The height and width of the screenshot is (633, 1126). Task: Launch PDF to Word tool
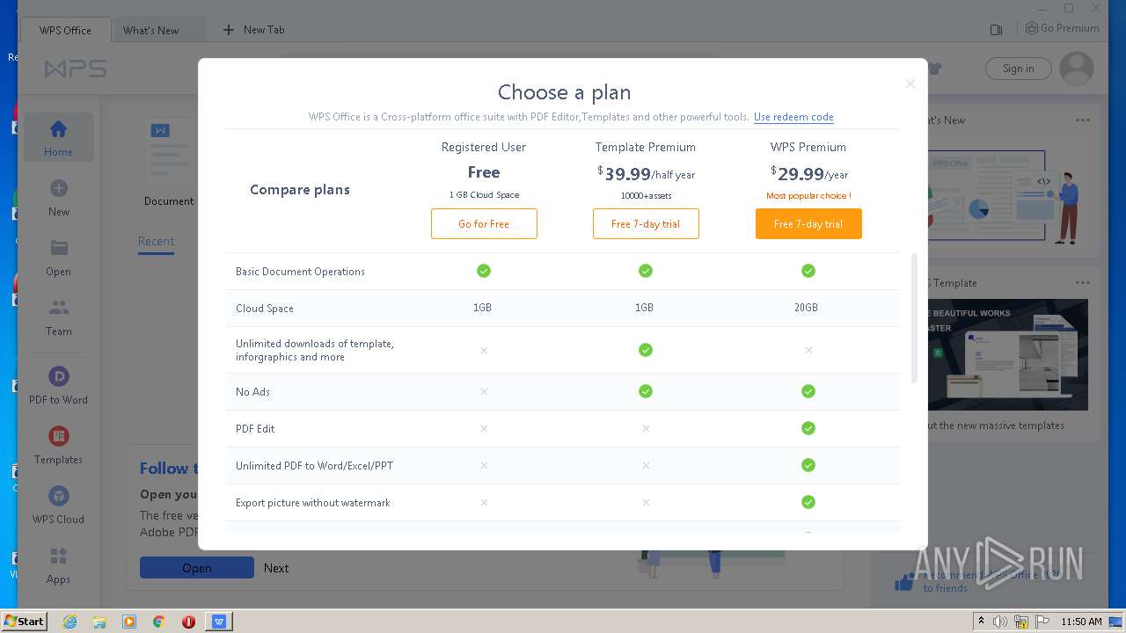point(58,385)
